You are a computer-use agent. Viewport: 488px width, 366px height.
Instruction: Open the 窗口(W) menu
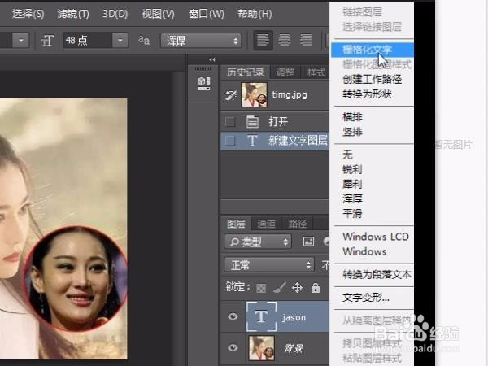click(207, 14)
